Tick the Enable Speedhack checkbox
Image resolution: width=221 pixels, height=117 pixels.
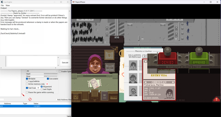[60, 72]
